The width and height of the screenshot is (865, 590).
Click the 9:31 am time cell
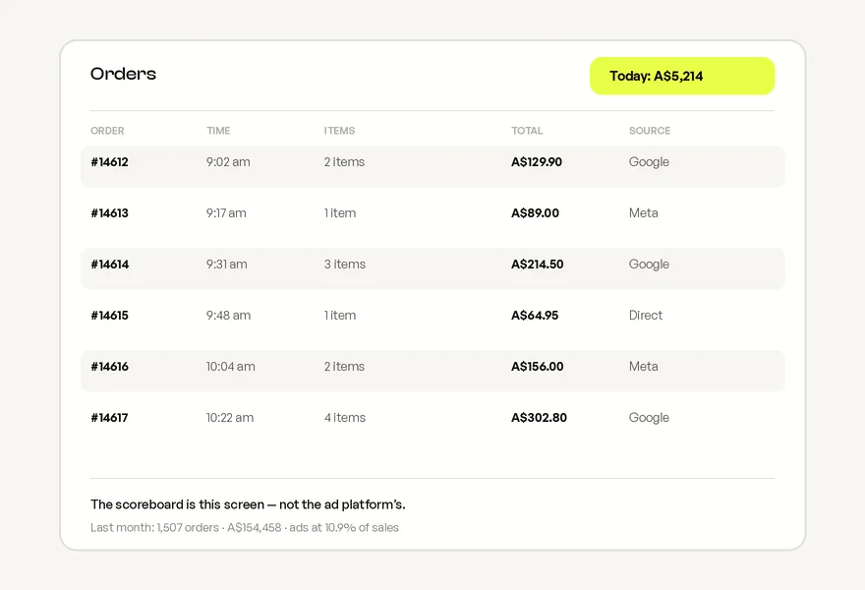[x=227, y=265]
